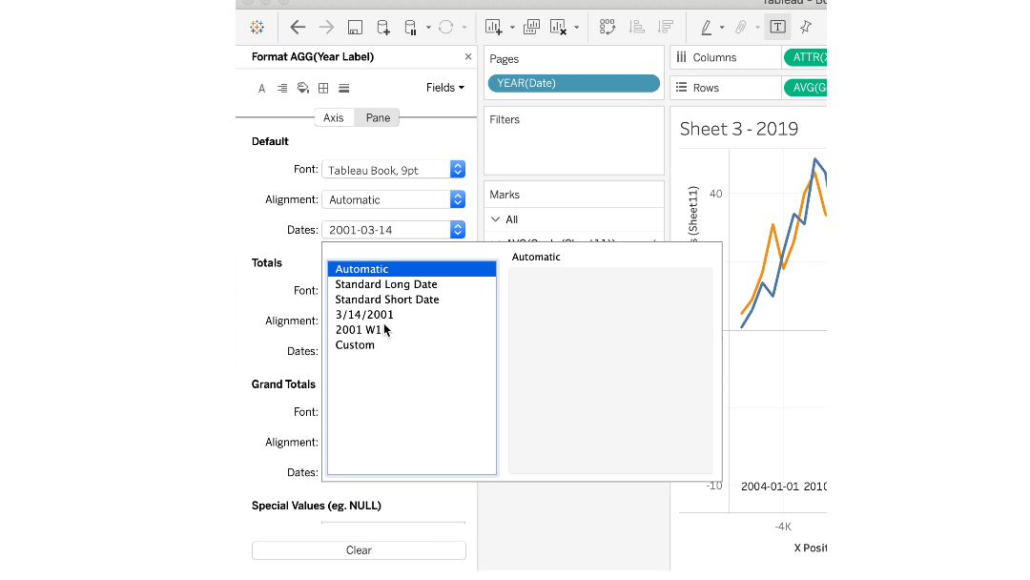
Task: Click the 2004-01-01 axis label
Action: click(x=770, y=487)
